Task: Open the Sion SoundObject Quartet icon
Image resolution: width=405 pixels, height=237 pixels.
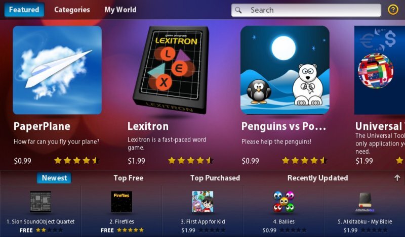Action: pos(40,202)
